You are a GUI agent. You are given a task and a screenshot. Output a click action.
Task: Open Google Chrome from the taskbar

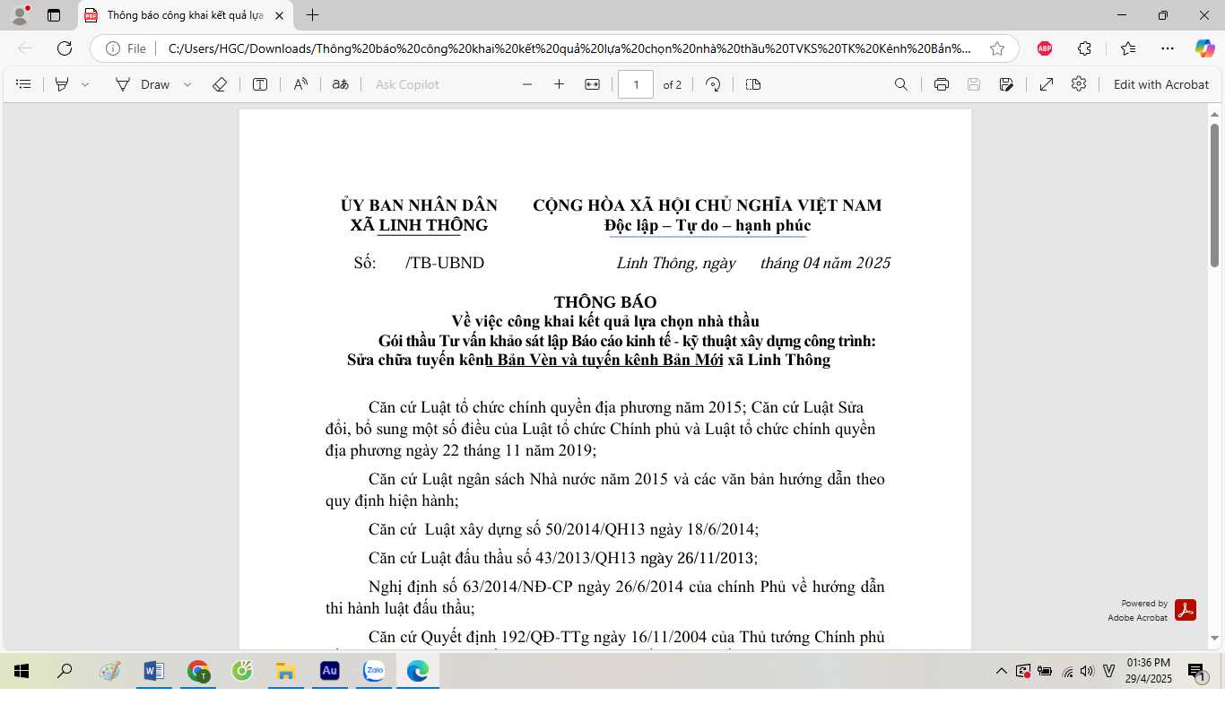pos(198,671)
